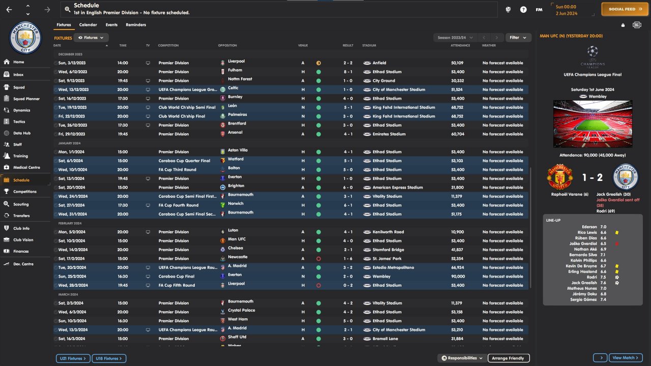Click the View Match button
The image size is (651, 366).
pos(626,358)
